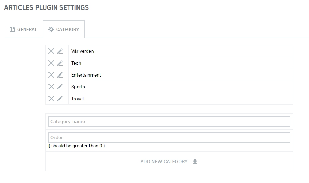Viewport: 309px width, 183px height.
Task: Select the Category tab
Action: 64,29
